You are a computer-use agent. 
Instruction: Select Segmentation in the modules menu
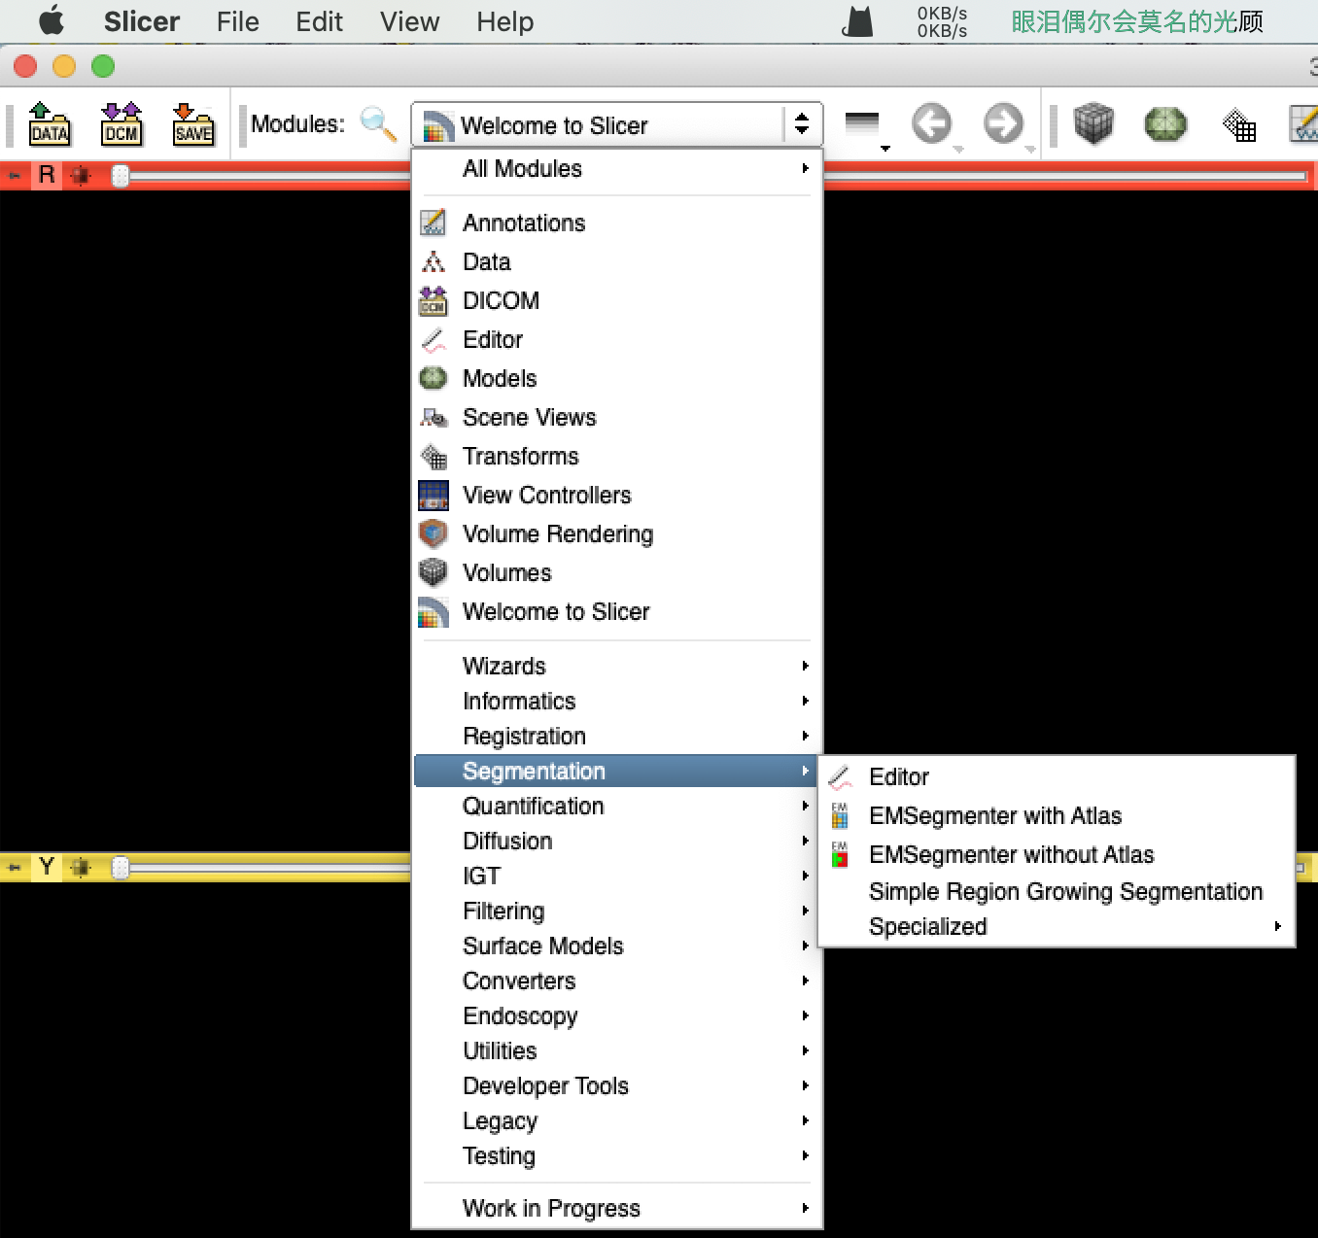[617, 771]
